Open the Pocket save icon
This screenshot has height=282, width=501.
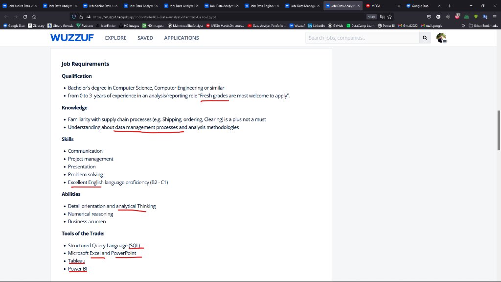click(x=429, y=17)
